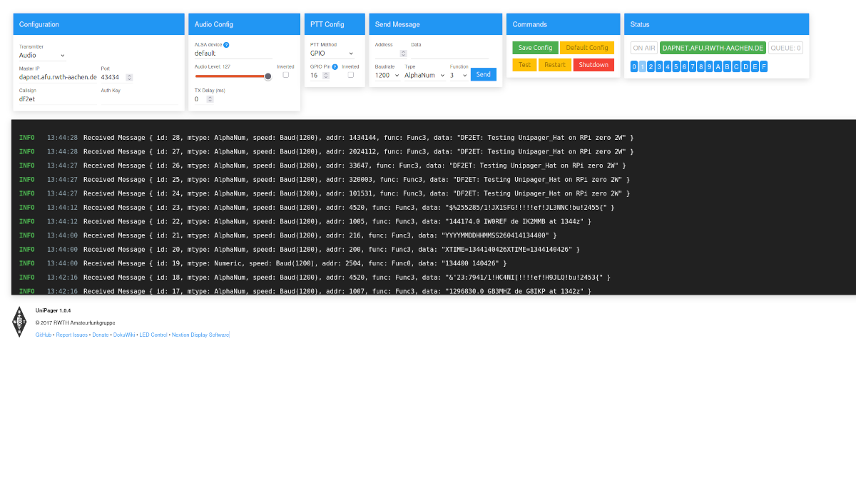
Task: Click the GPIO Pin help icon
Action: (335, 66)
